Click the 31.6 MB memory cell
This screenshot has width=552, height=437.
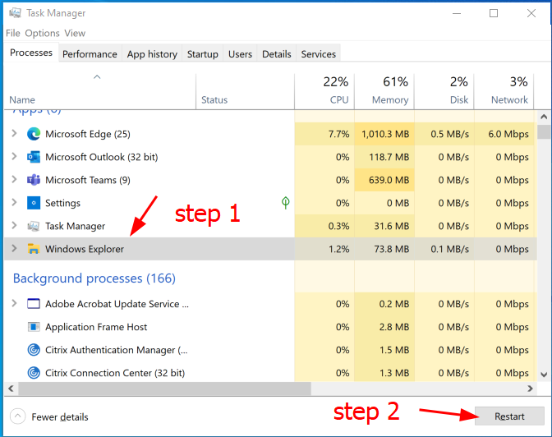(x=384, y=226)
